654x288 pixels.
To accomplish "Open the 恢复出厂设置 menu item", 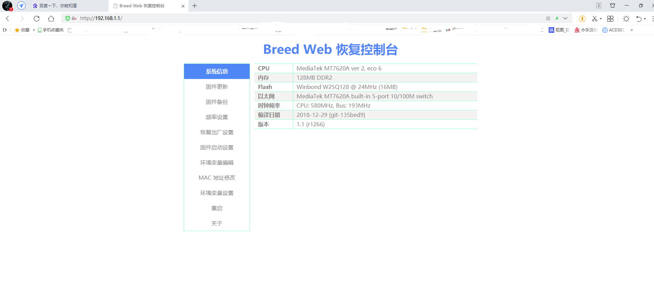I will (x=217, y=132).
